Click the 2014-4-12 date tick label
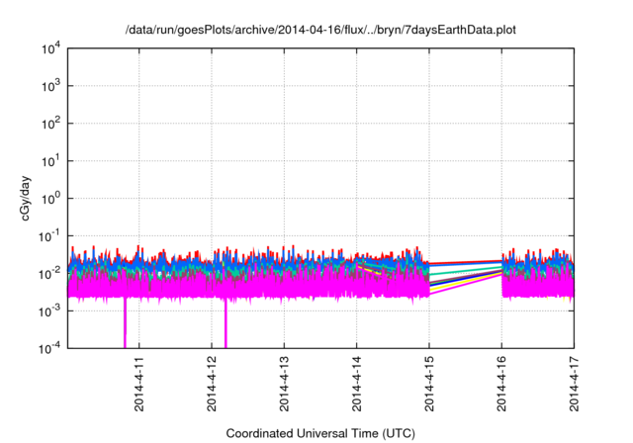 [212, 384]
